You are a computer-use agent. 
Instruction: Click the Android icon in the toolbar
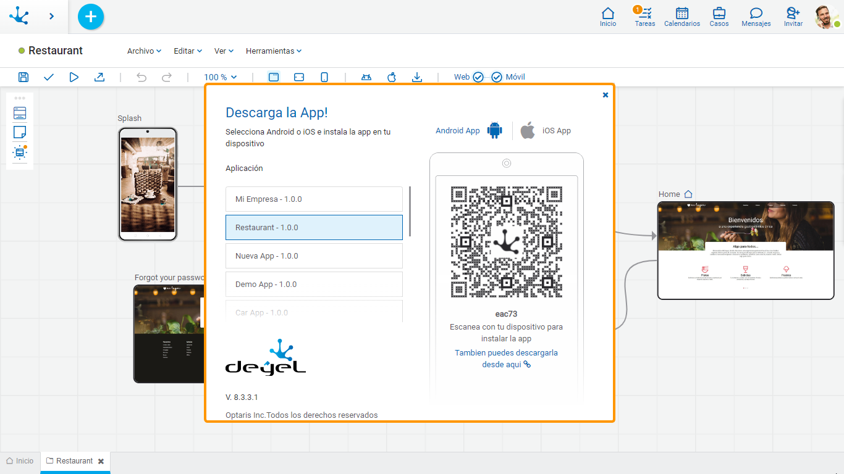pyautogui.click(x=366, y=77)
